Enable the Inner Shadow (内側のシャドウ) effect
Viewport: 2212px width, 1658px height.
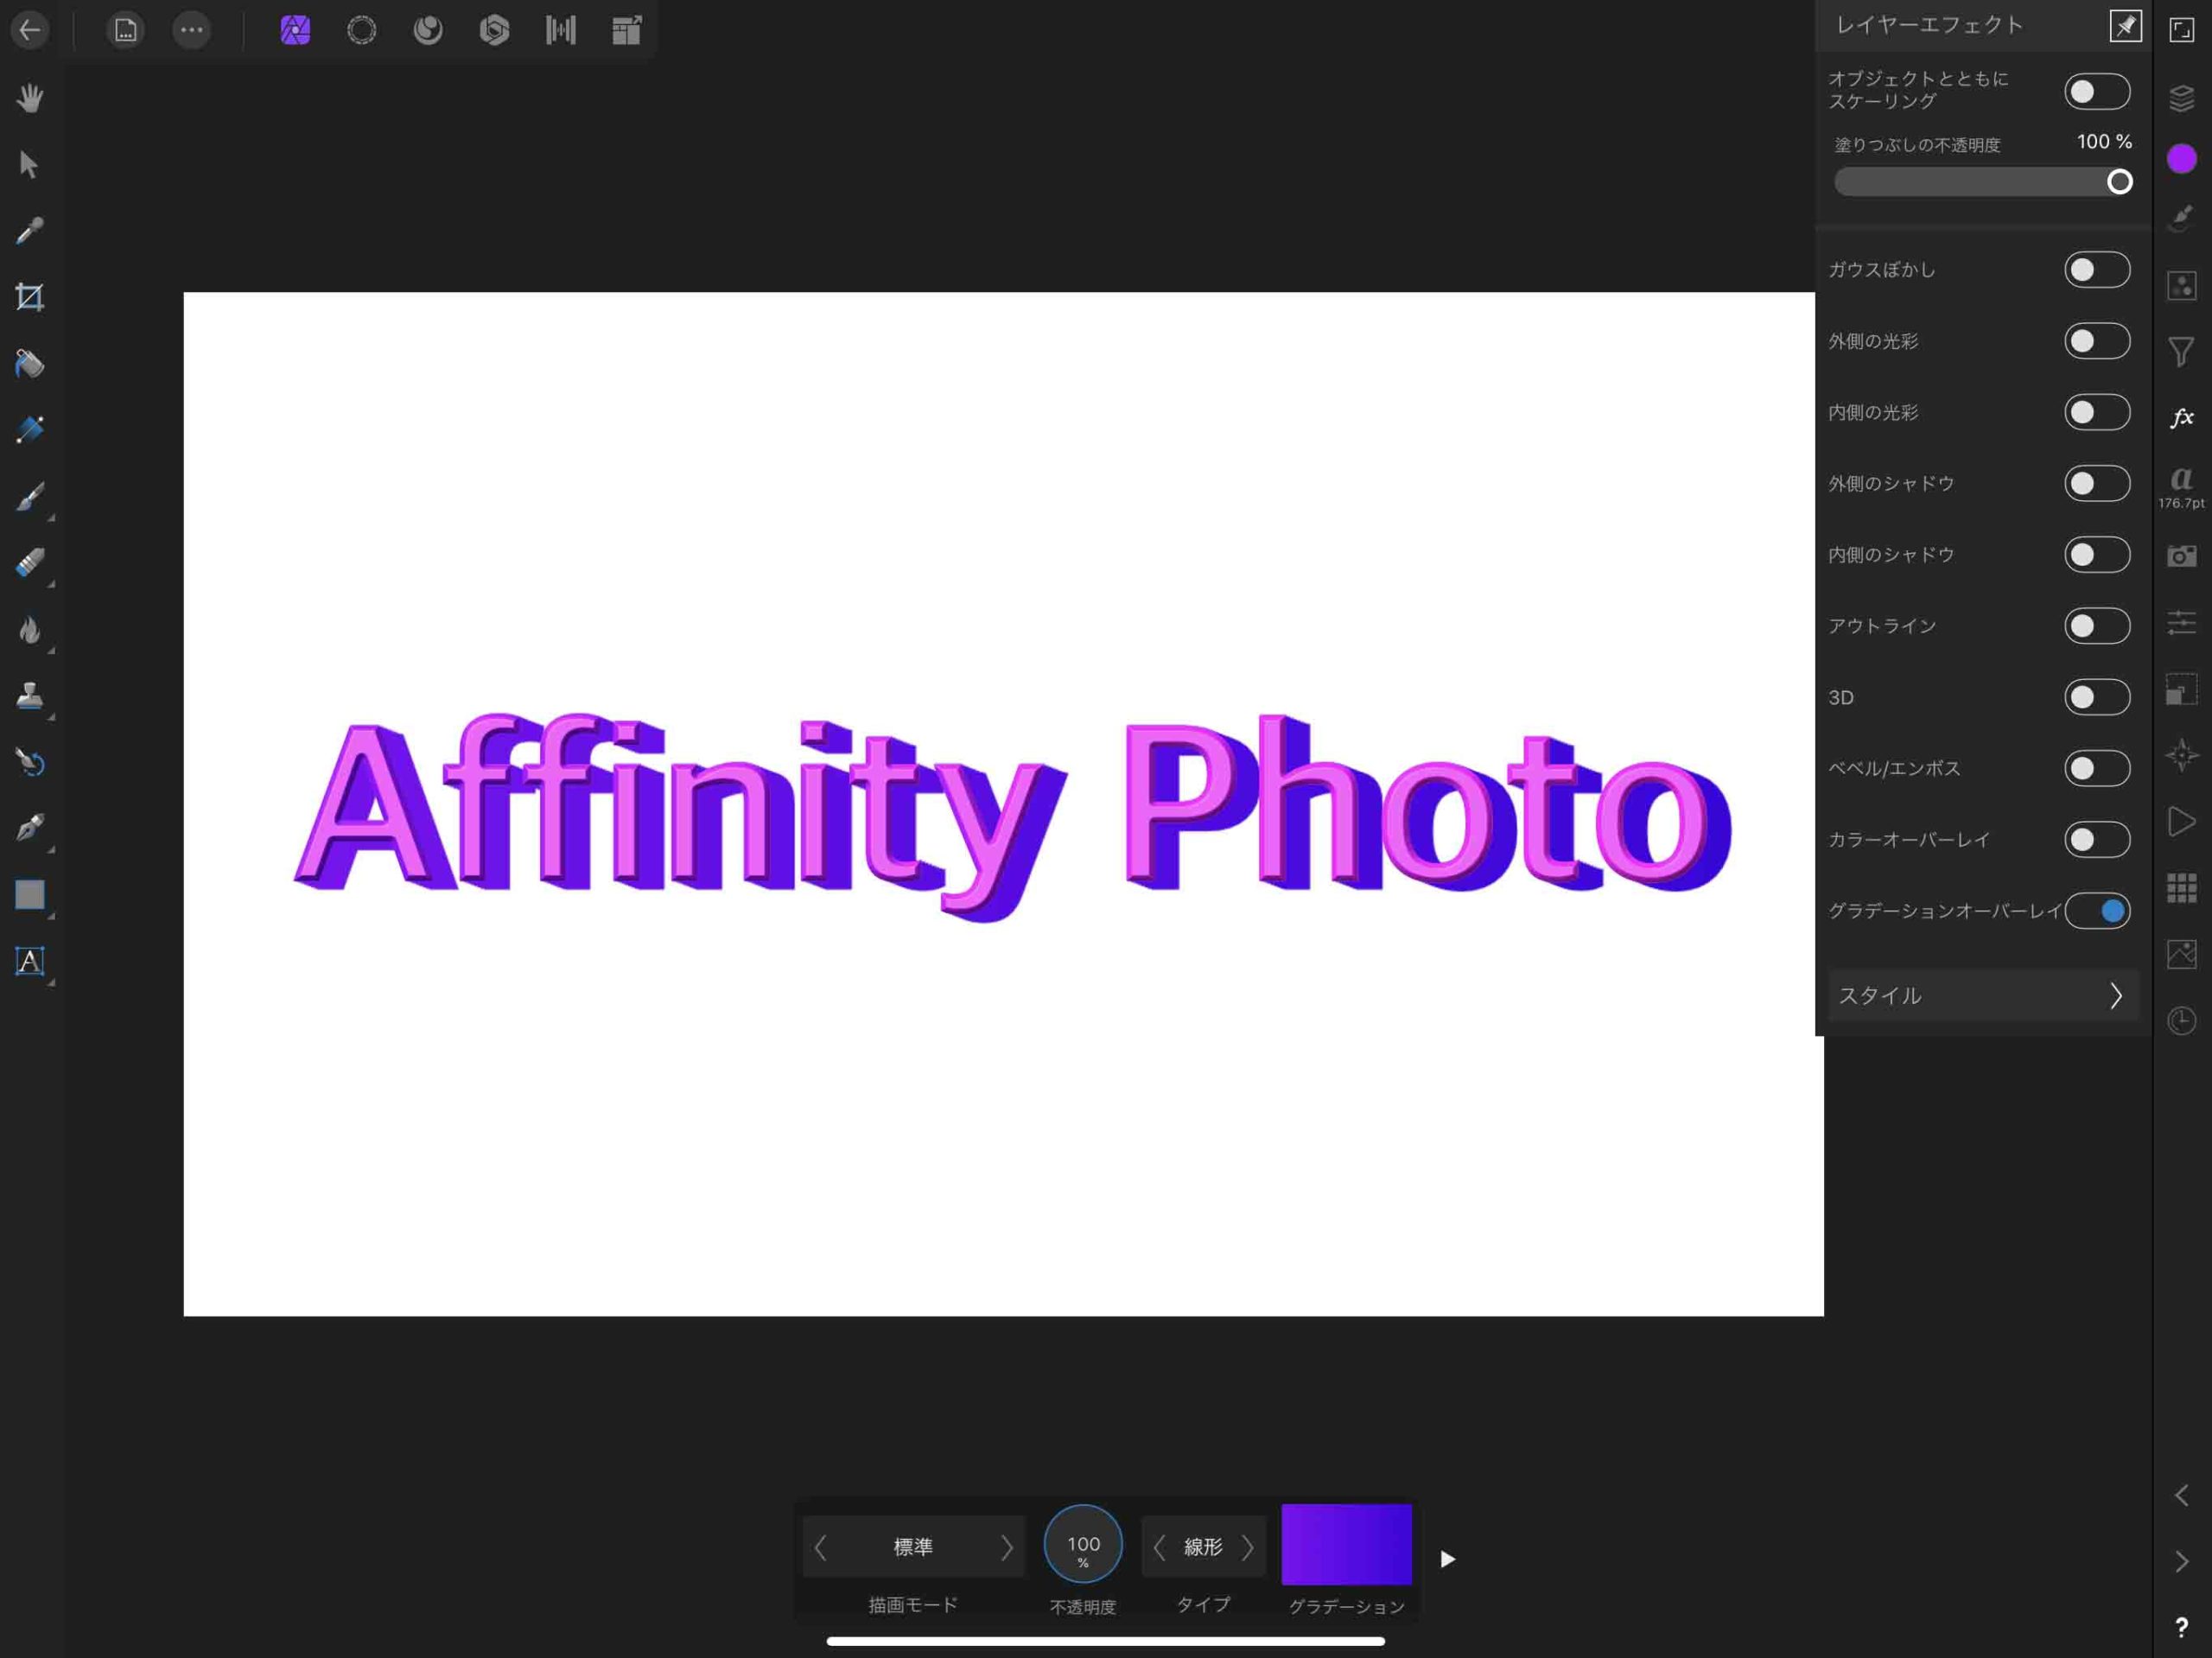pyautogui.click(x=2097, y=555)
